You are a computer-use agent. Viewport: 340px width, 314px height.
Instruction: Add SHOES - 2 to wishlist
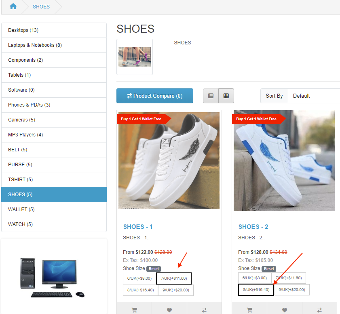point(285,310)
